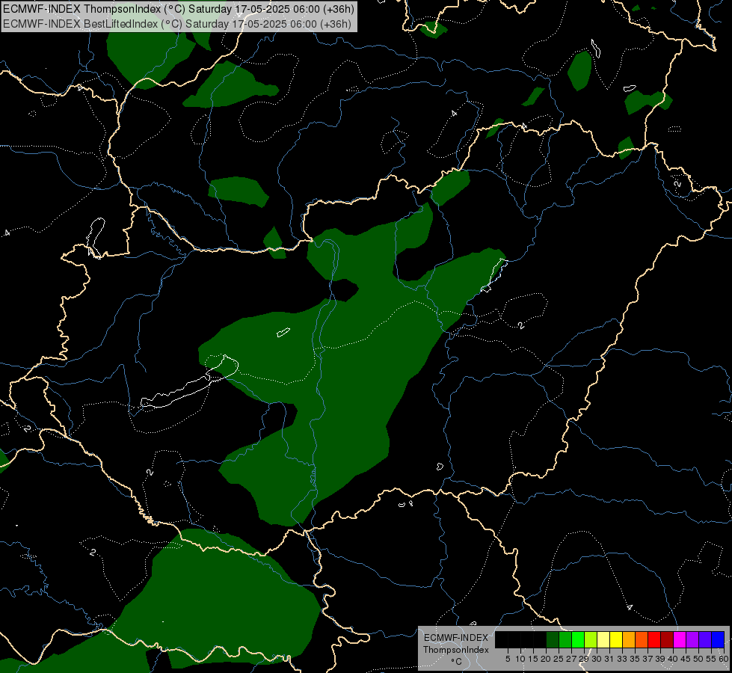Screen dimensions: 732x673
Task: Click the legend tick value 35
Action: [x=635, y=659]
